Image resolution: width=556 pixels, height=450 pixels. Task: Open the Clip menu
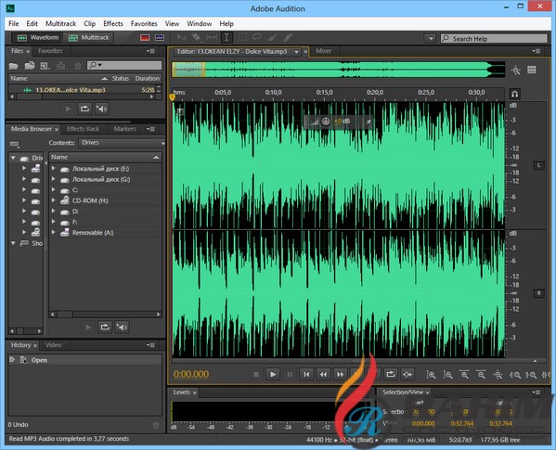point(90,24)
